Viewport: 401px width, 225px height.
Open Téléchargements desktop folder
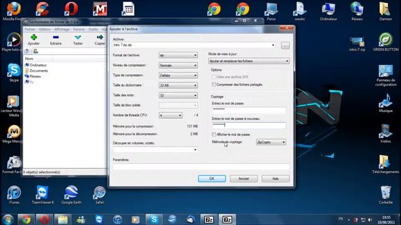tap(385, 164)
